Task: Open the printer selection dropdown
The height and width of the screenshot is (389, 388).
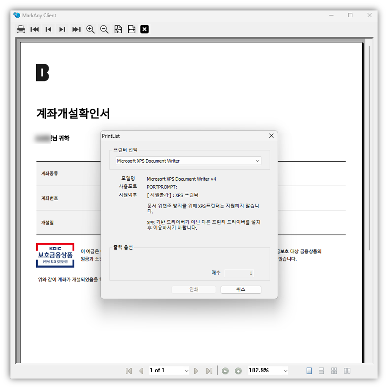Action: pyautogui.click(x=258, y=161)
